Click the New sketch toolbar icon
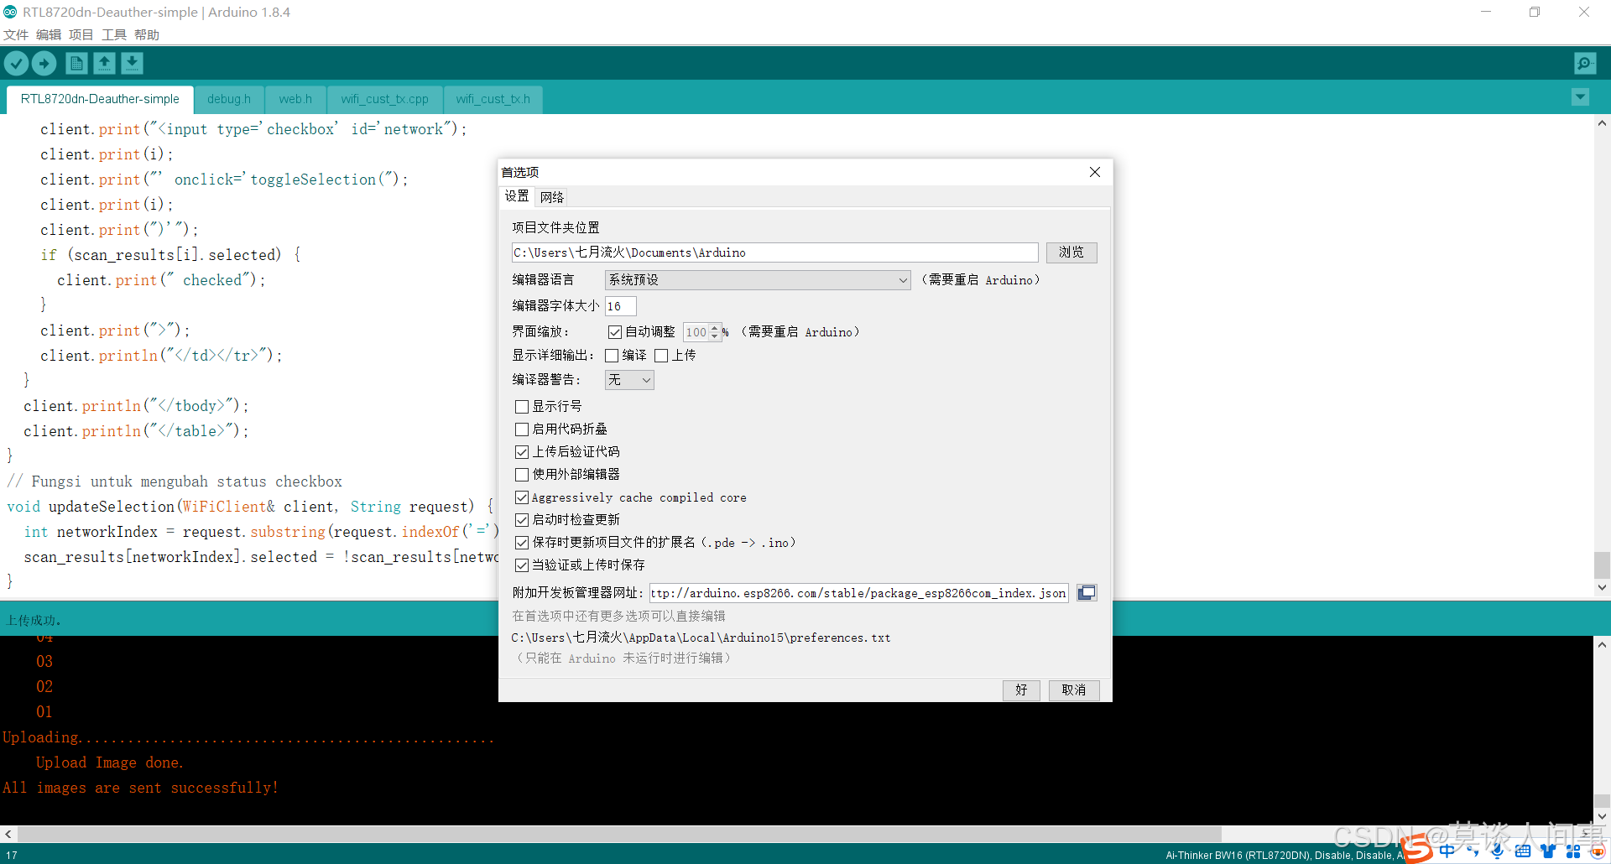This screenshot has height=864, width=1611. coord(76,63)
